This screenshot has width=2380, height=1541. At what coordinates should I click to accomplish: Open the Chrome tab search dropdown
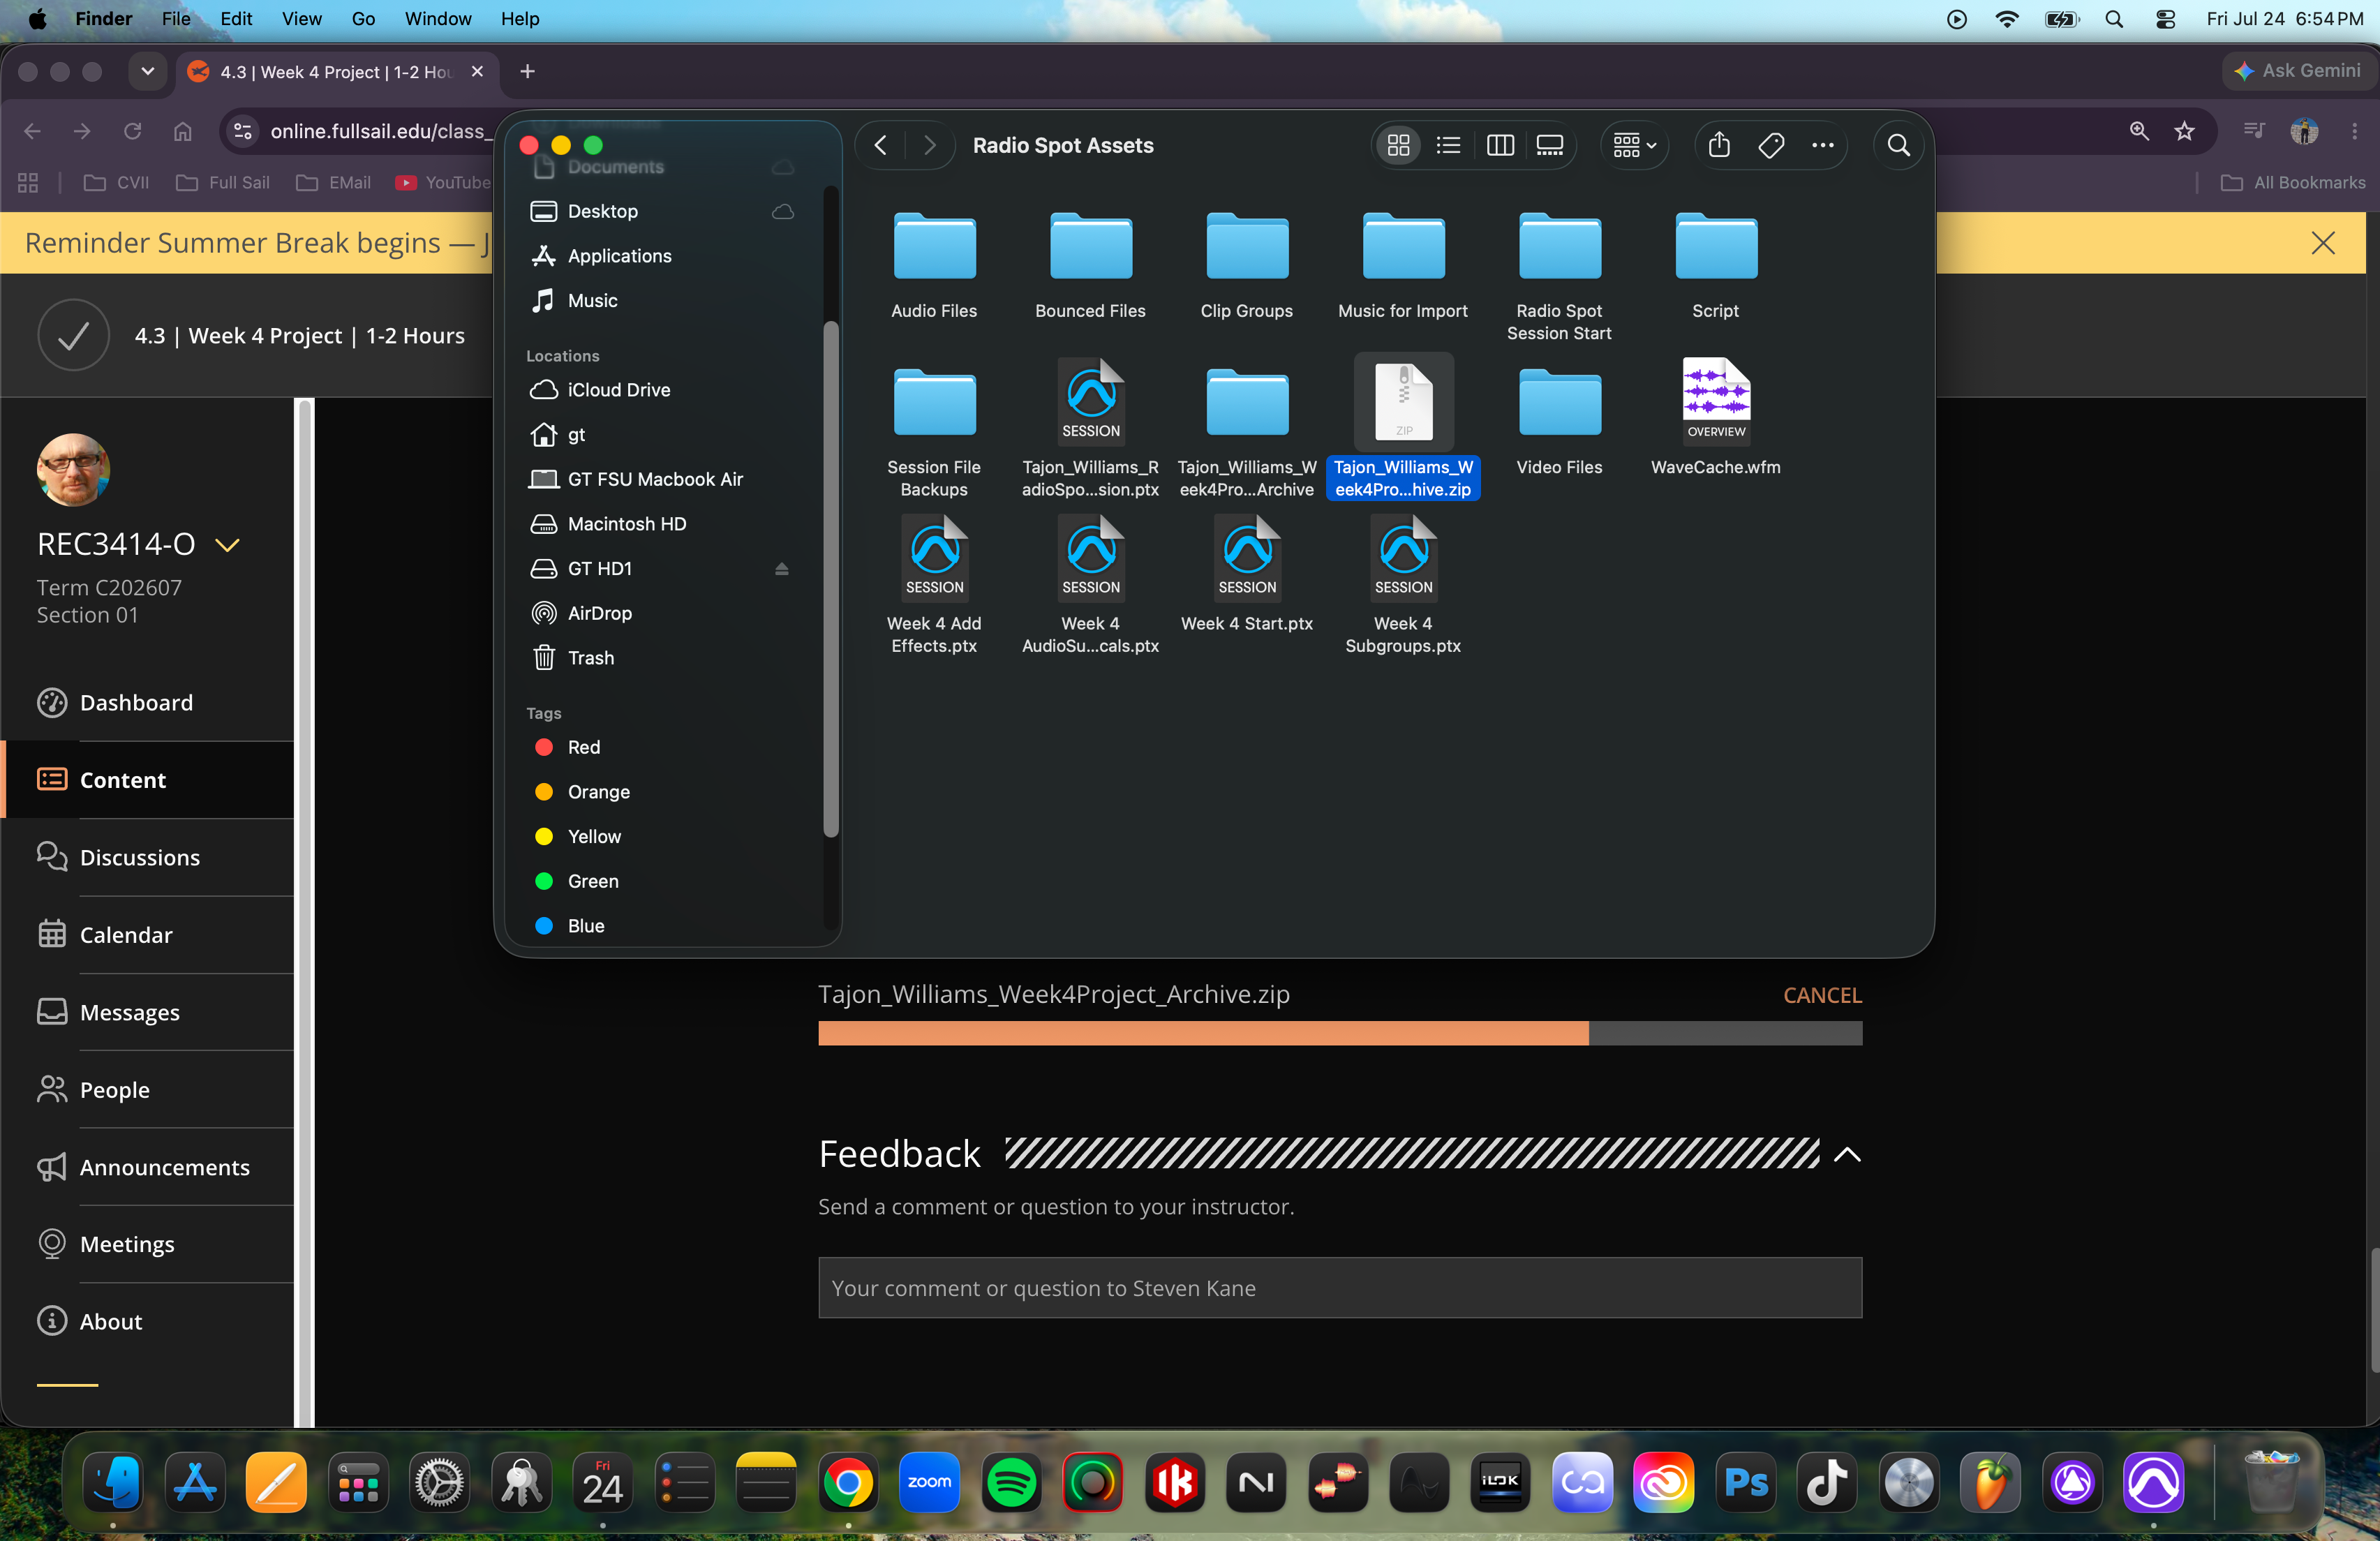pos(148,71)
